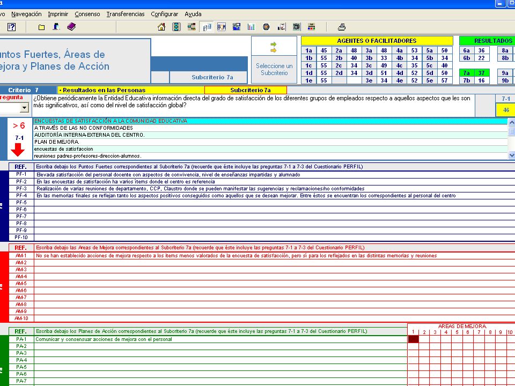
Task: Click the teal flowchart structure icon
Action: [176, 27]
